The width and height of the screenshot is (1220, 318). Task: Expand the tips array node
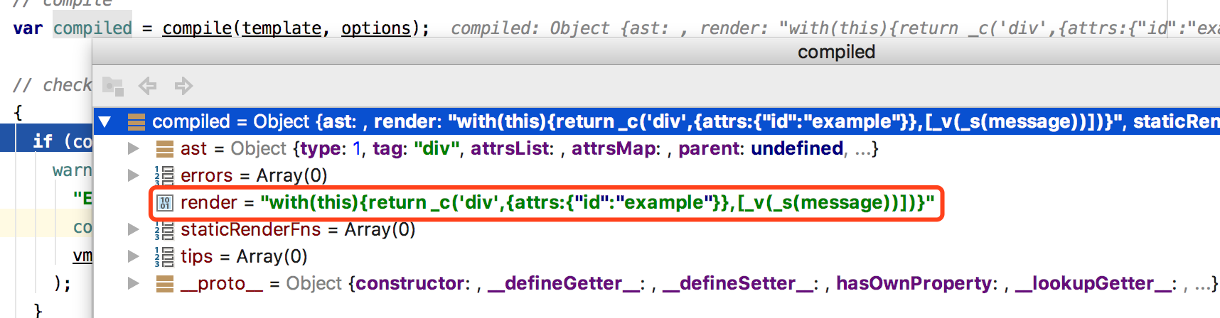(133, 256)
